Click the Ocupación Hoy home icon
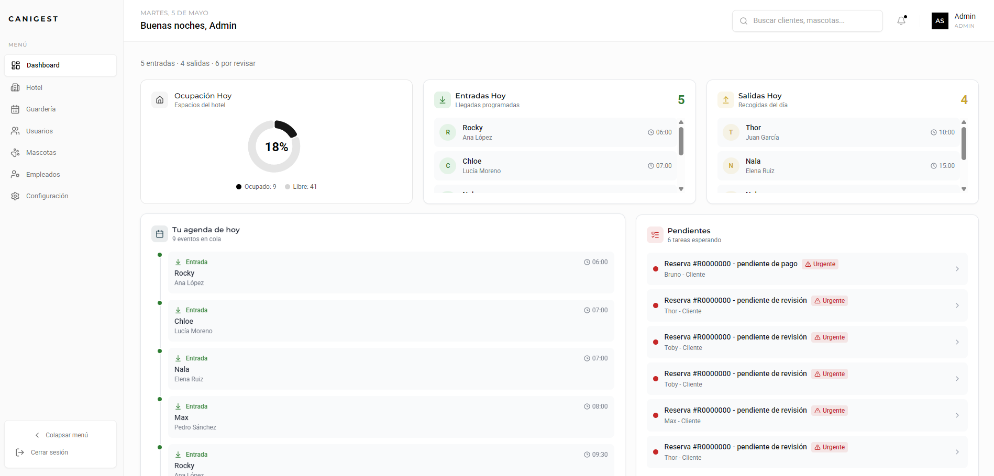The image size is (994, 476). coord(160,100)
